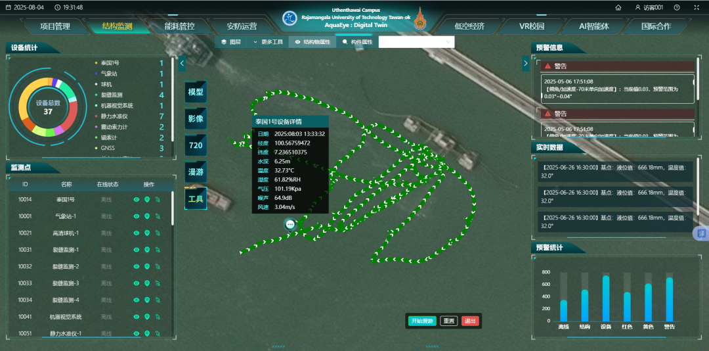Toggle eye visibility for 裂缝监测-1 row
The width and height of the screenshot is (709, 351).
pos(137,250)
